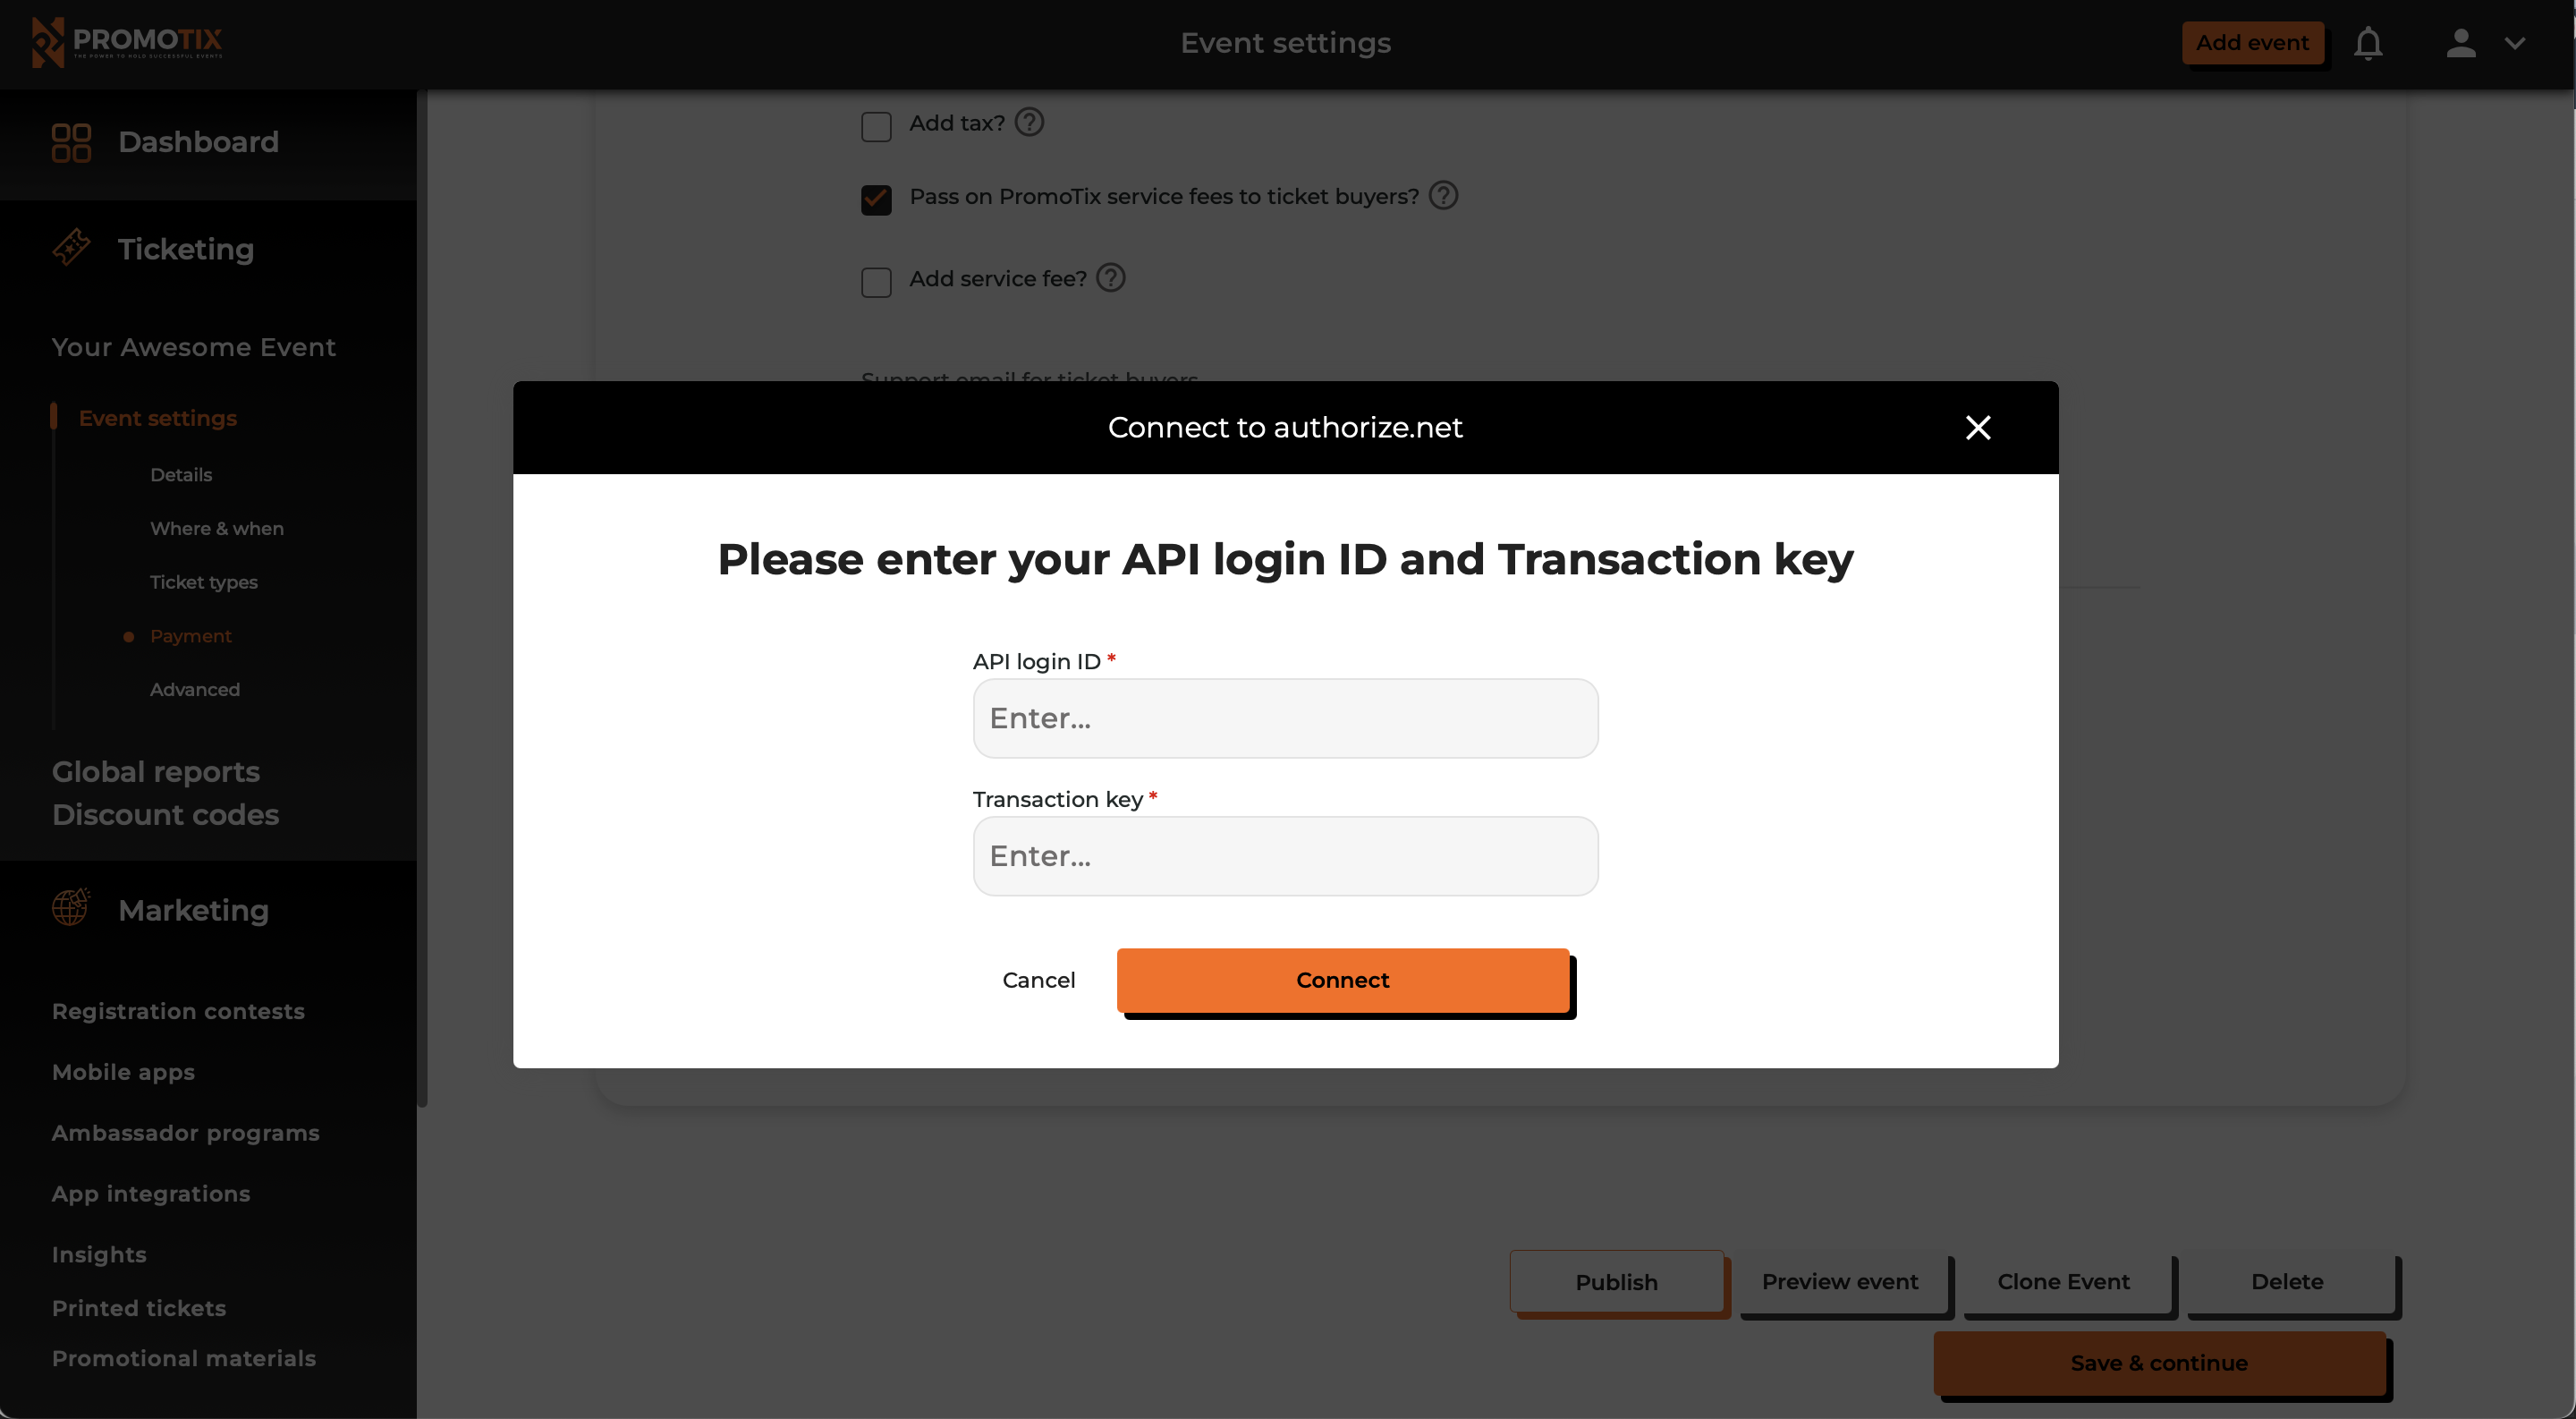Open the notifications bell
Screen dimensions: 2576x1419
pos(2368,43)
